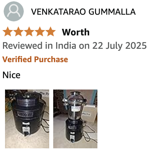Image resolution: width=164 pixels, height=157 pixels.
Task: Open the first photo of black grinder base
Action: (x=27, y=119)
